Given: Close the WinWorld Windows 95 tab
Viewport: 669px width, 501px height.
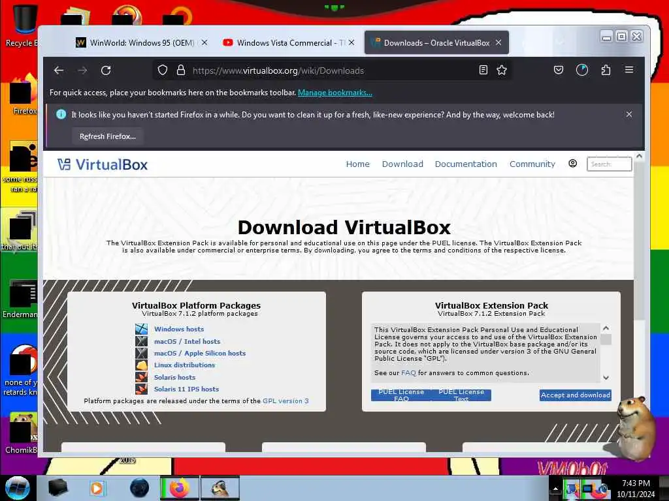Looking at the screenshot, I should click(x=204, y=42).
